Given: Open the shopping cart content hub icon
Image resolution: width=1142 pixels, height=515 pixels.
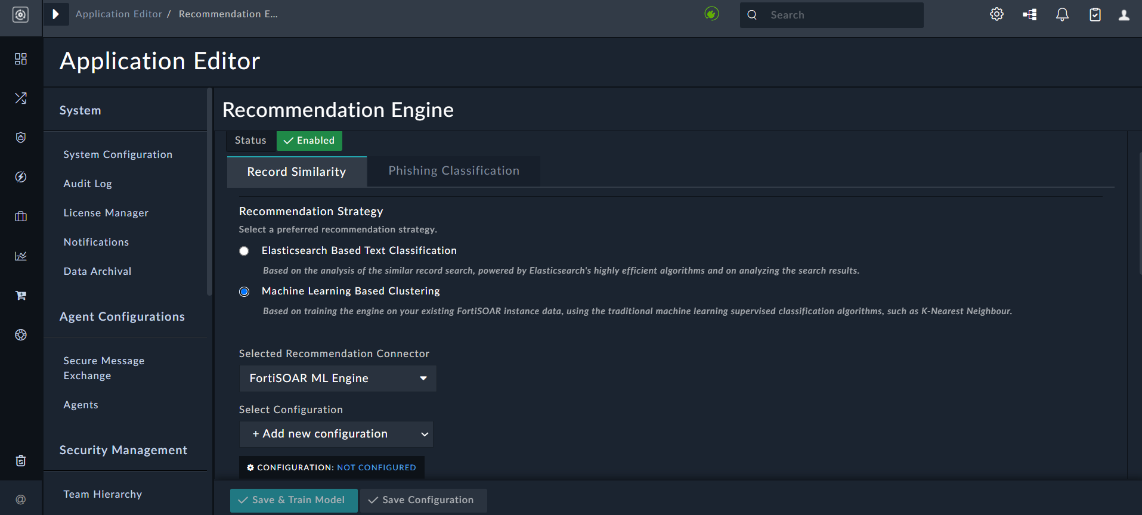Looking at the screenshot, I should (x=21, y=295).
